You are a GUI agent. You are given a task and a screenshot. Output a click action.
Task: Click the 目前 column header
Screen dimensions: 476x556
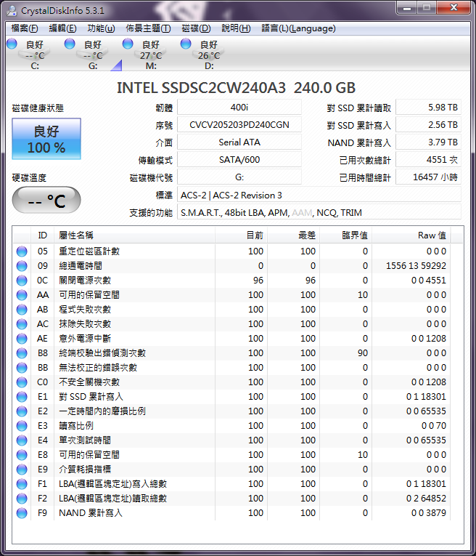click(241, 235)
